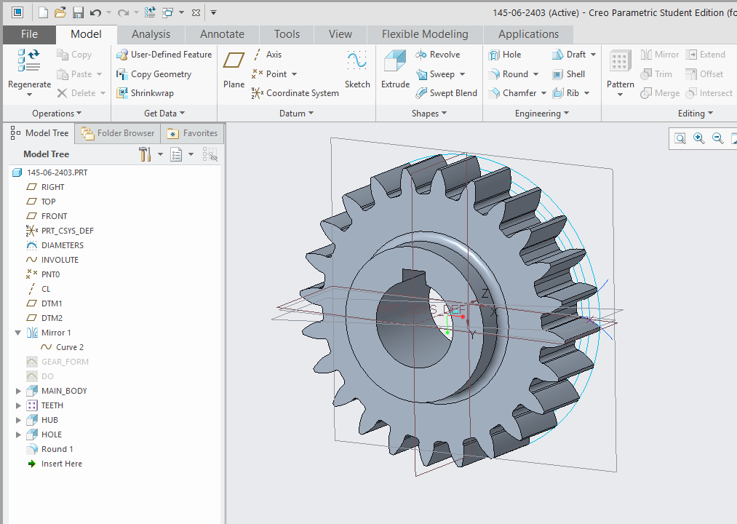This screenshot has height=524, width=737.
Task: Open the Sweep dropdown arrow
Action: pyautogui.click(x=463, y=74)
